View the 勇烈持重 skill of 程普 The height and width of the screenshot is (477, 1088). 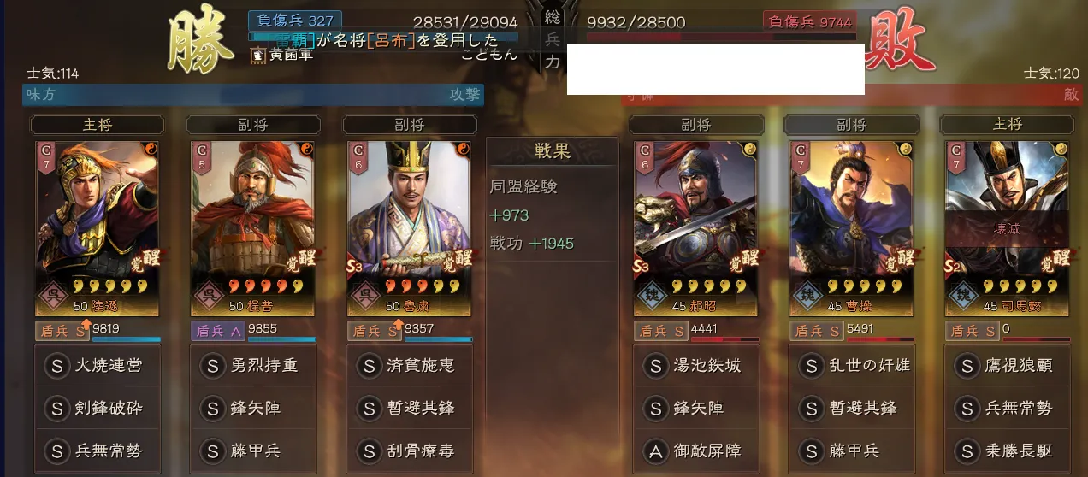click(x=253, y=366)
